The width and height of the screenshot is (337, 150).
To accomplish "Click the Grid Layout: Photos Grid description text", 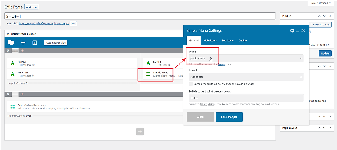I will [x=53, y=108].
